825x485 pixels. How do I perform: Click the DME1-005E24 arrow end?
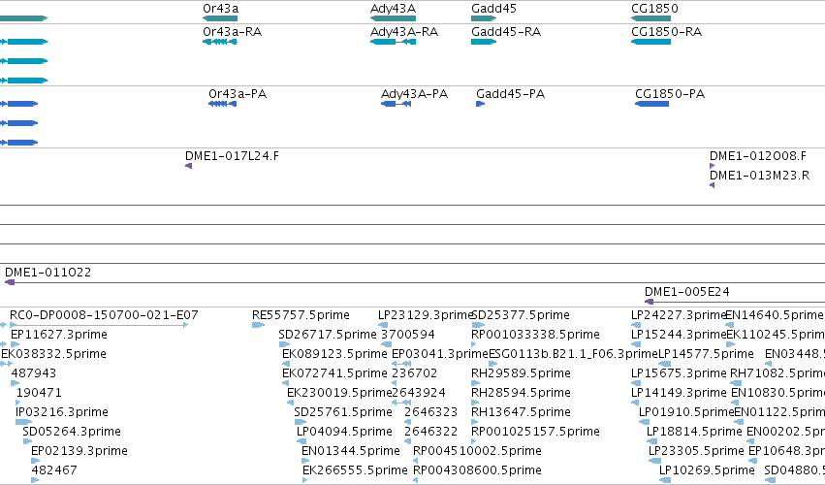coord(650,302)
